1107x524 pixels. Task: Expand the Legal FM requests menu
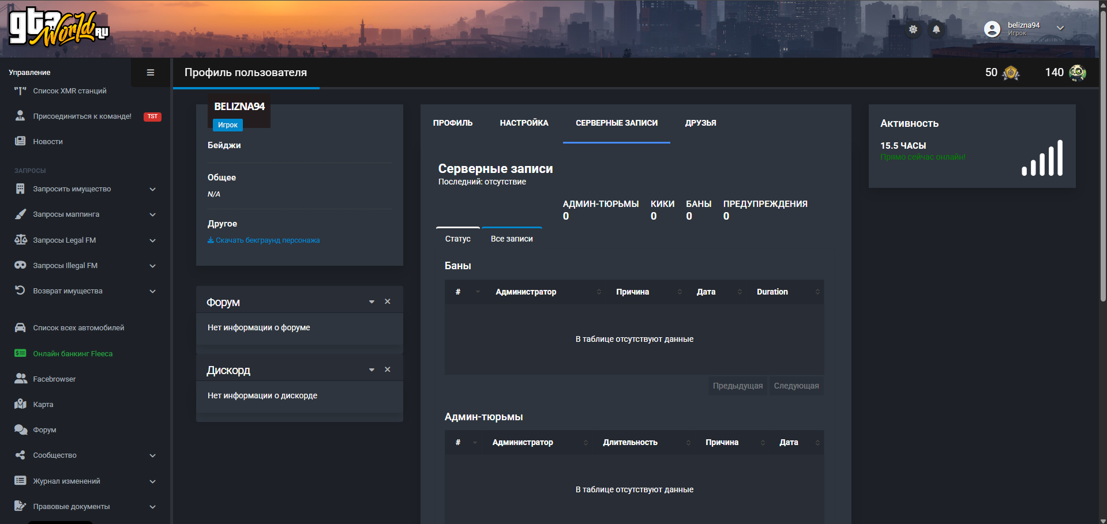tap(152, 240)
